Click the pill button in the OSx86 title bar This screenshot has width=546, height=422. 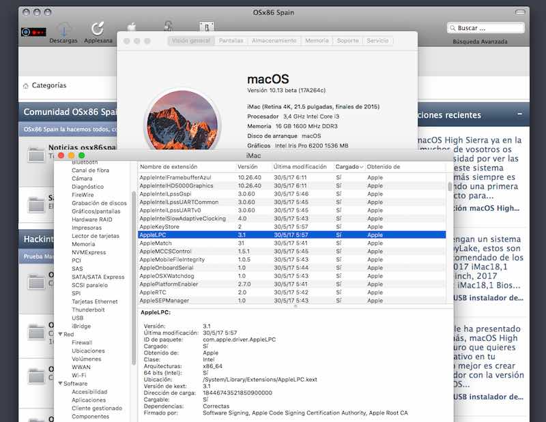point(520,12)
